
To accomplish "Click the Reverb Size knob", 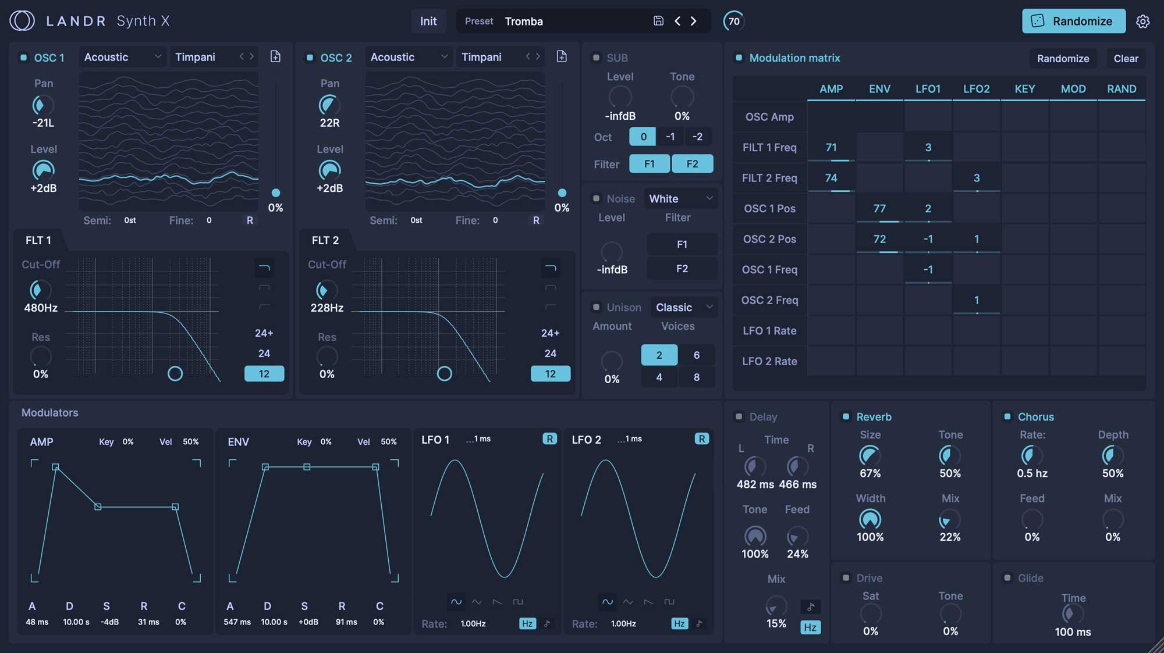I will 870,455.
